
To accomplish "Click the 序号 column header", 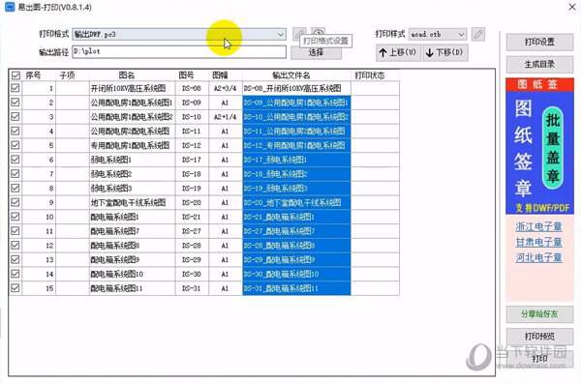I will point(39,75).
